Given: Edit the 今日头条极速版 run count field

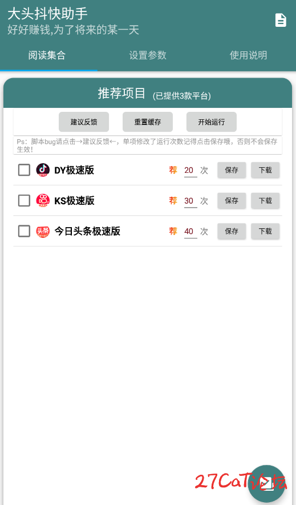Looking at the screenshot, I should (190, 232).
